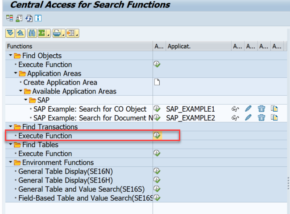This screenshot has width=290, height=214.
Task: Click the pencil edit icon for SAP_EXAMPLE1
Action: 249,109
